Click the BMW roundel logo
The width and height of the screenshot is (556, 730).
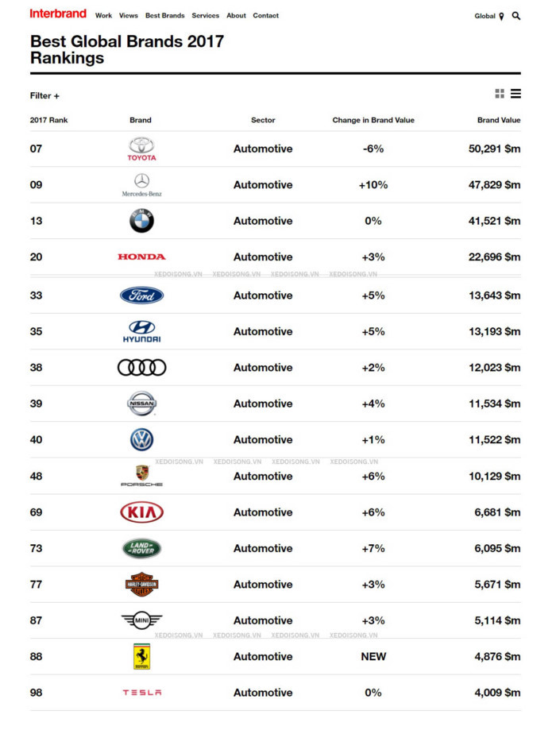(141, 221)
